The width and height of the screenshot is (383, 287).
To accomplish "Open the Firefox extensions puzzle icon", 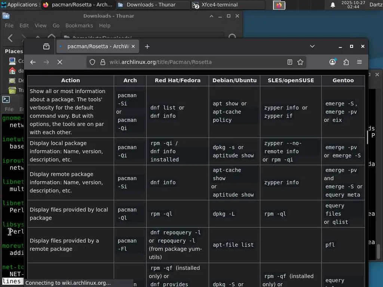I will point(346,62).
